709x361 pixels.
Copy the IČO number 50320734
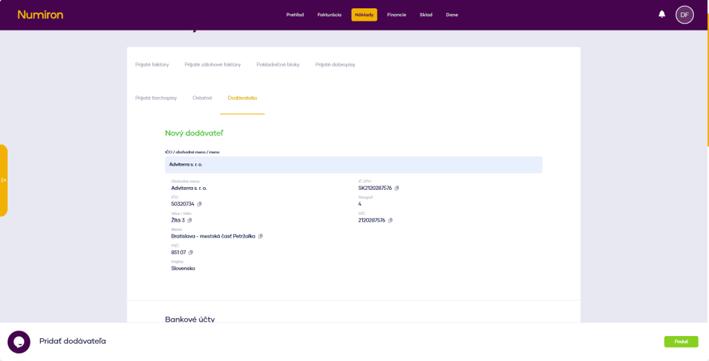(x=199, y=204)
